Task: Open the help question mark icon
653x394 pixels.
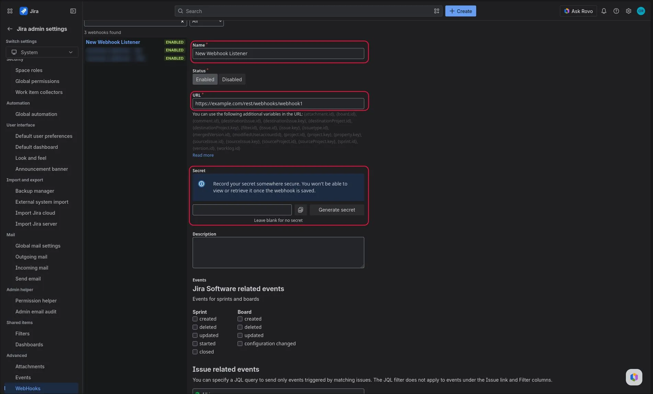Action: point(616,11)
